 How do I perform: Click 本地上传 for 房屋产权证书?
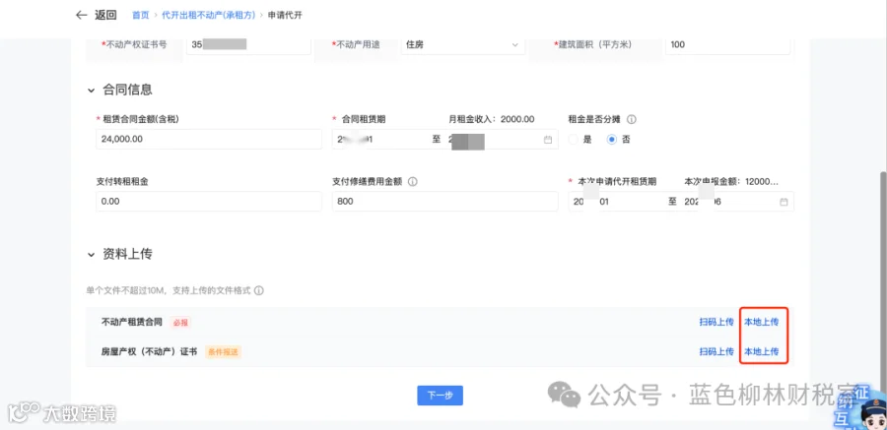[762, 351]
